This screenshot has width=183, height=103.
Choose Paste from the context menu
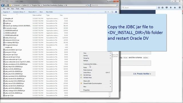click(96, 68)
